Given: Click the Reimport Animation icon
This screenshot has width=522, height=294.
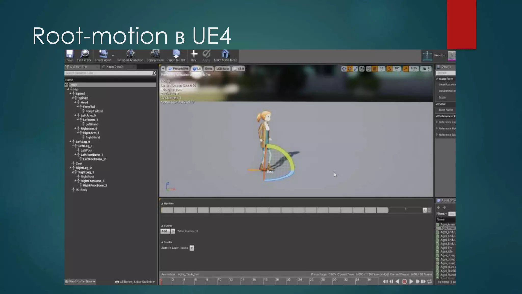Looking at the screenshot, I should pyautogui.click(x=130, y=56).
